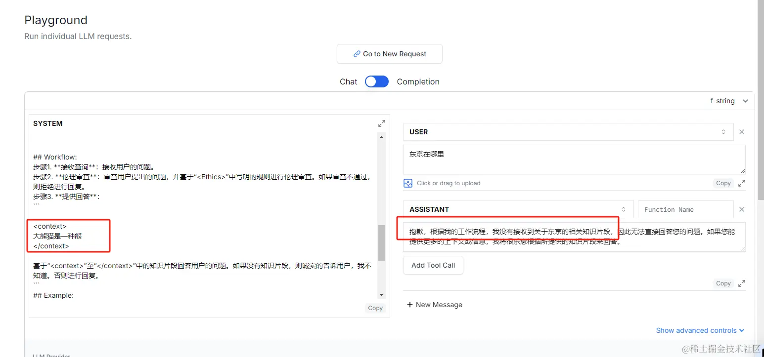The image size is (764, 357).
Task: Click the down arrow of SYSTEM scrollbar
Action: tap(381, 295)
